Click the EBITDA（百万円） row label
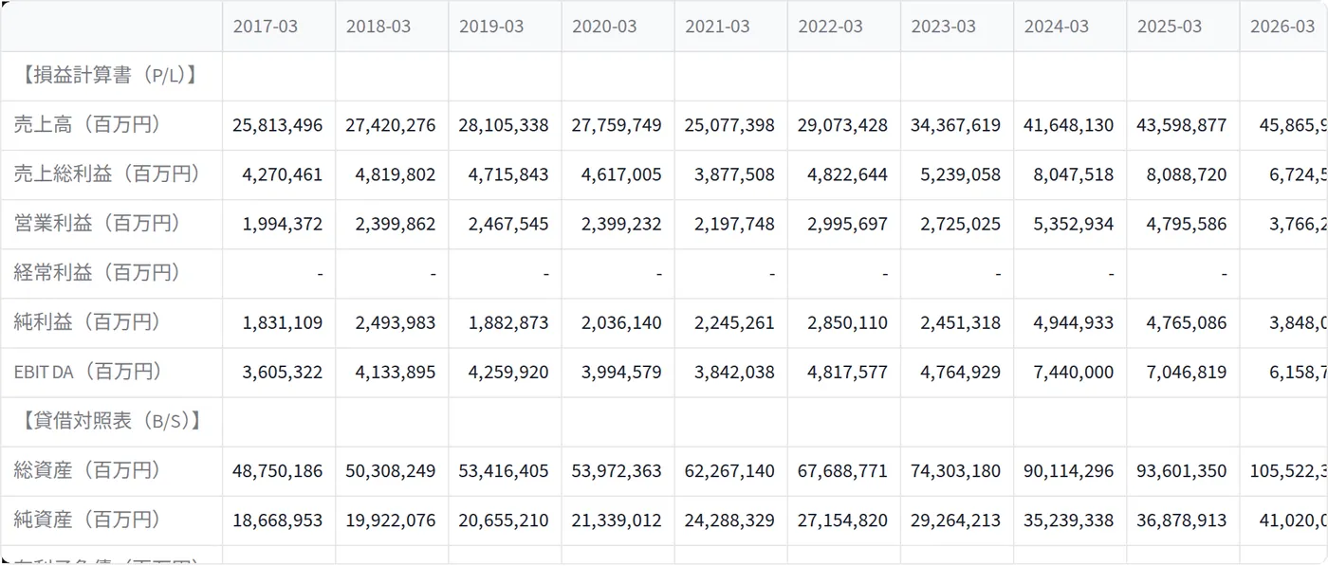The width and height of the screenshot is (1328, 566). tap(87, 372)
